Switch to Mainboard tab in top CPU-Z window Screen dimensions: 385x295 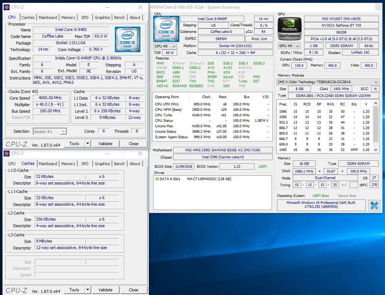pyautogui.click(x=48, y=18)
